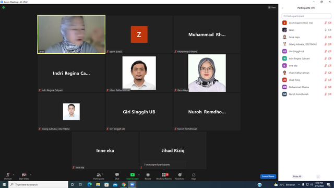Open Breakout Rooms icon

pos(164,175)
